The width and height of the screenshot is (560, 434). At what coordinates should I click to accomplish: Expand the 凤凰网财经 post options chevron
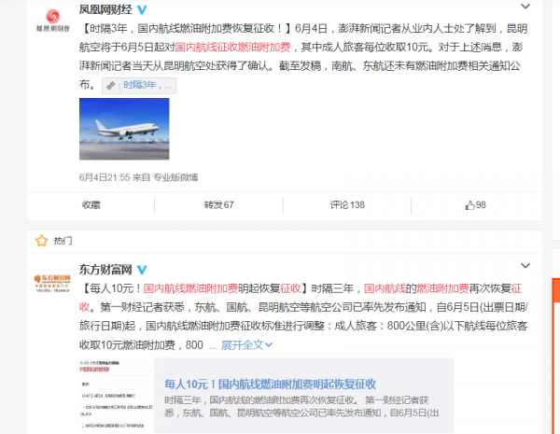[x=525, y=7]
